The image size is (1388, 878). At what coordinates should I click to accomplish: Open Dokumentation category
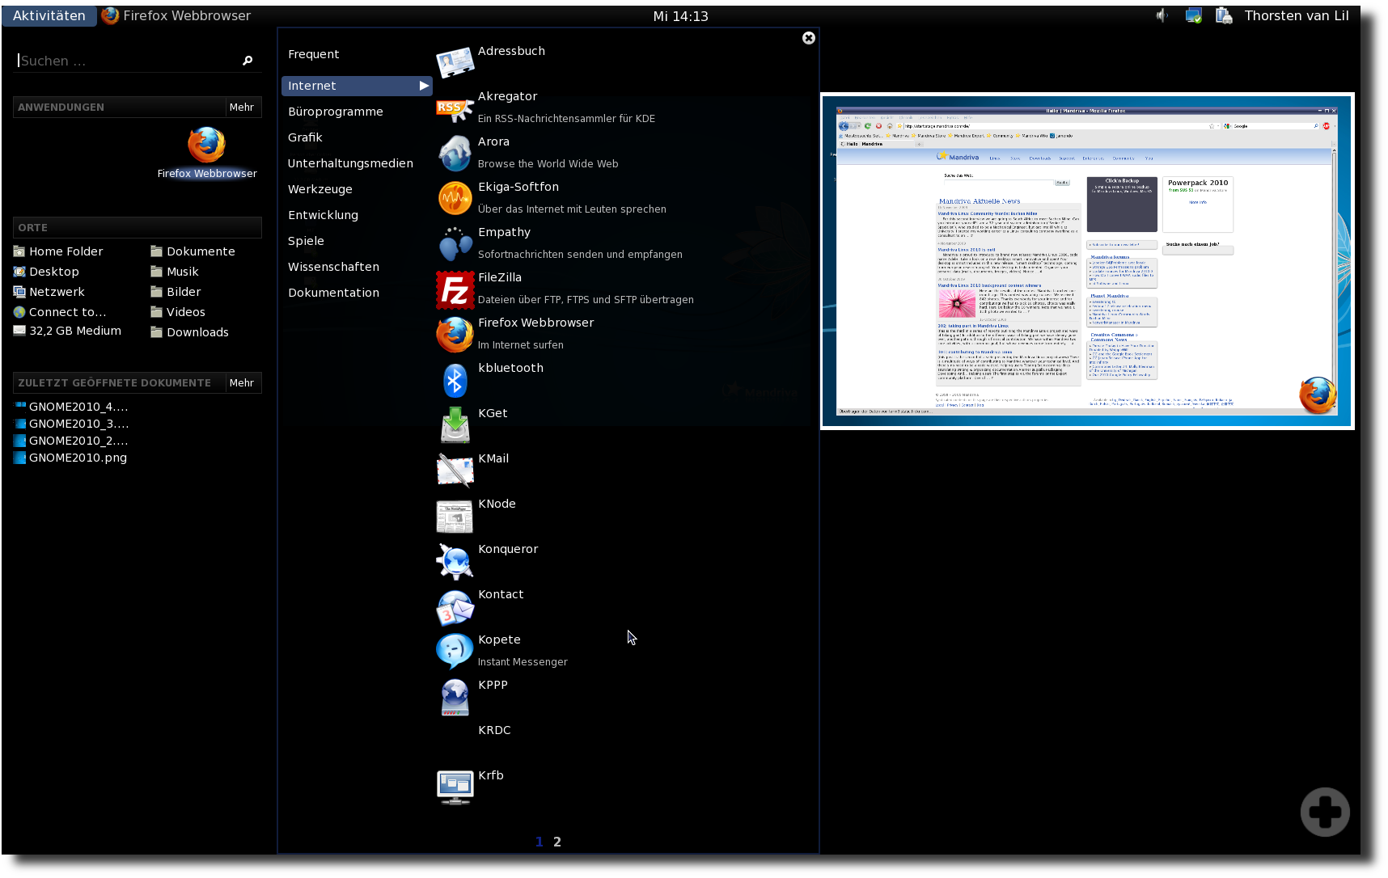click(x=333, y=293)
